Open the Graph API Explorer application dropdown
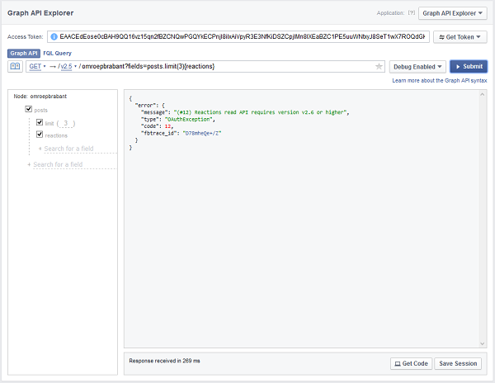The height and width of the screenshot is (383, 495). click(452, 13)
